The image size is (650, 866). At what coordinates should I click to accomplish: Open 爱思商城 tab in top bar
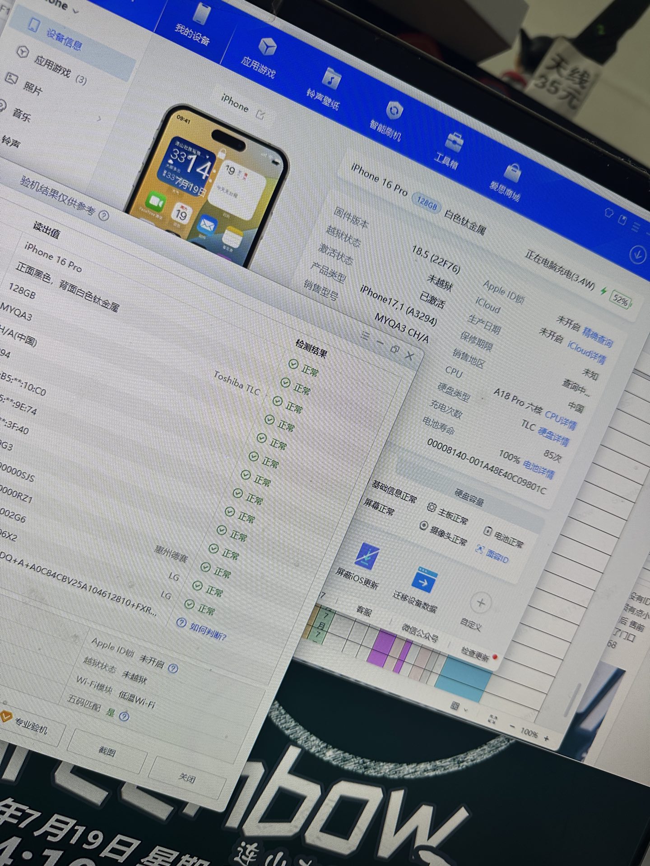[507, 181]
